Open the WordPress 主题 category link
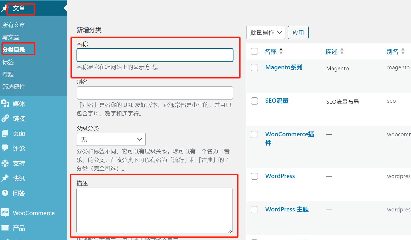This screenshot has height=240, width=411. click(x=287, y=209)
